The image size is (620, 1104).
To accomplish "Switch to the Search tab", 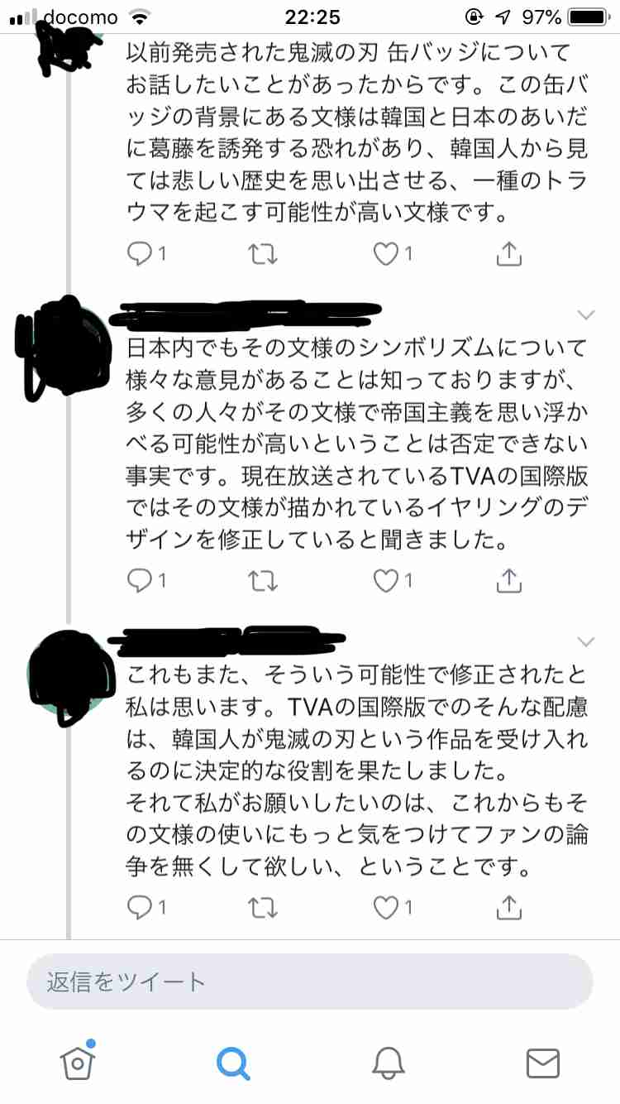I will (232, 1062).
